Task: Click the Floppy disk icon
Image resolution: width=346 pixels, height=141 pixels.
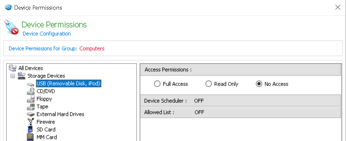Action: (x=31, y=99)
